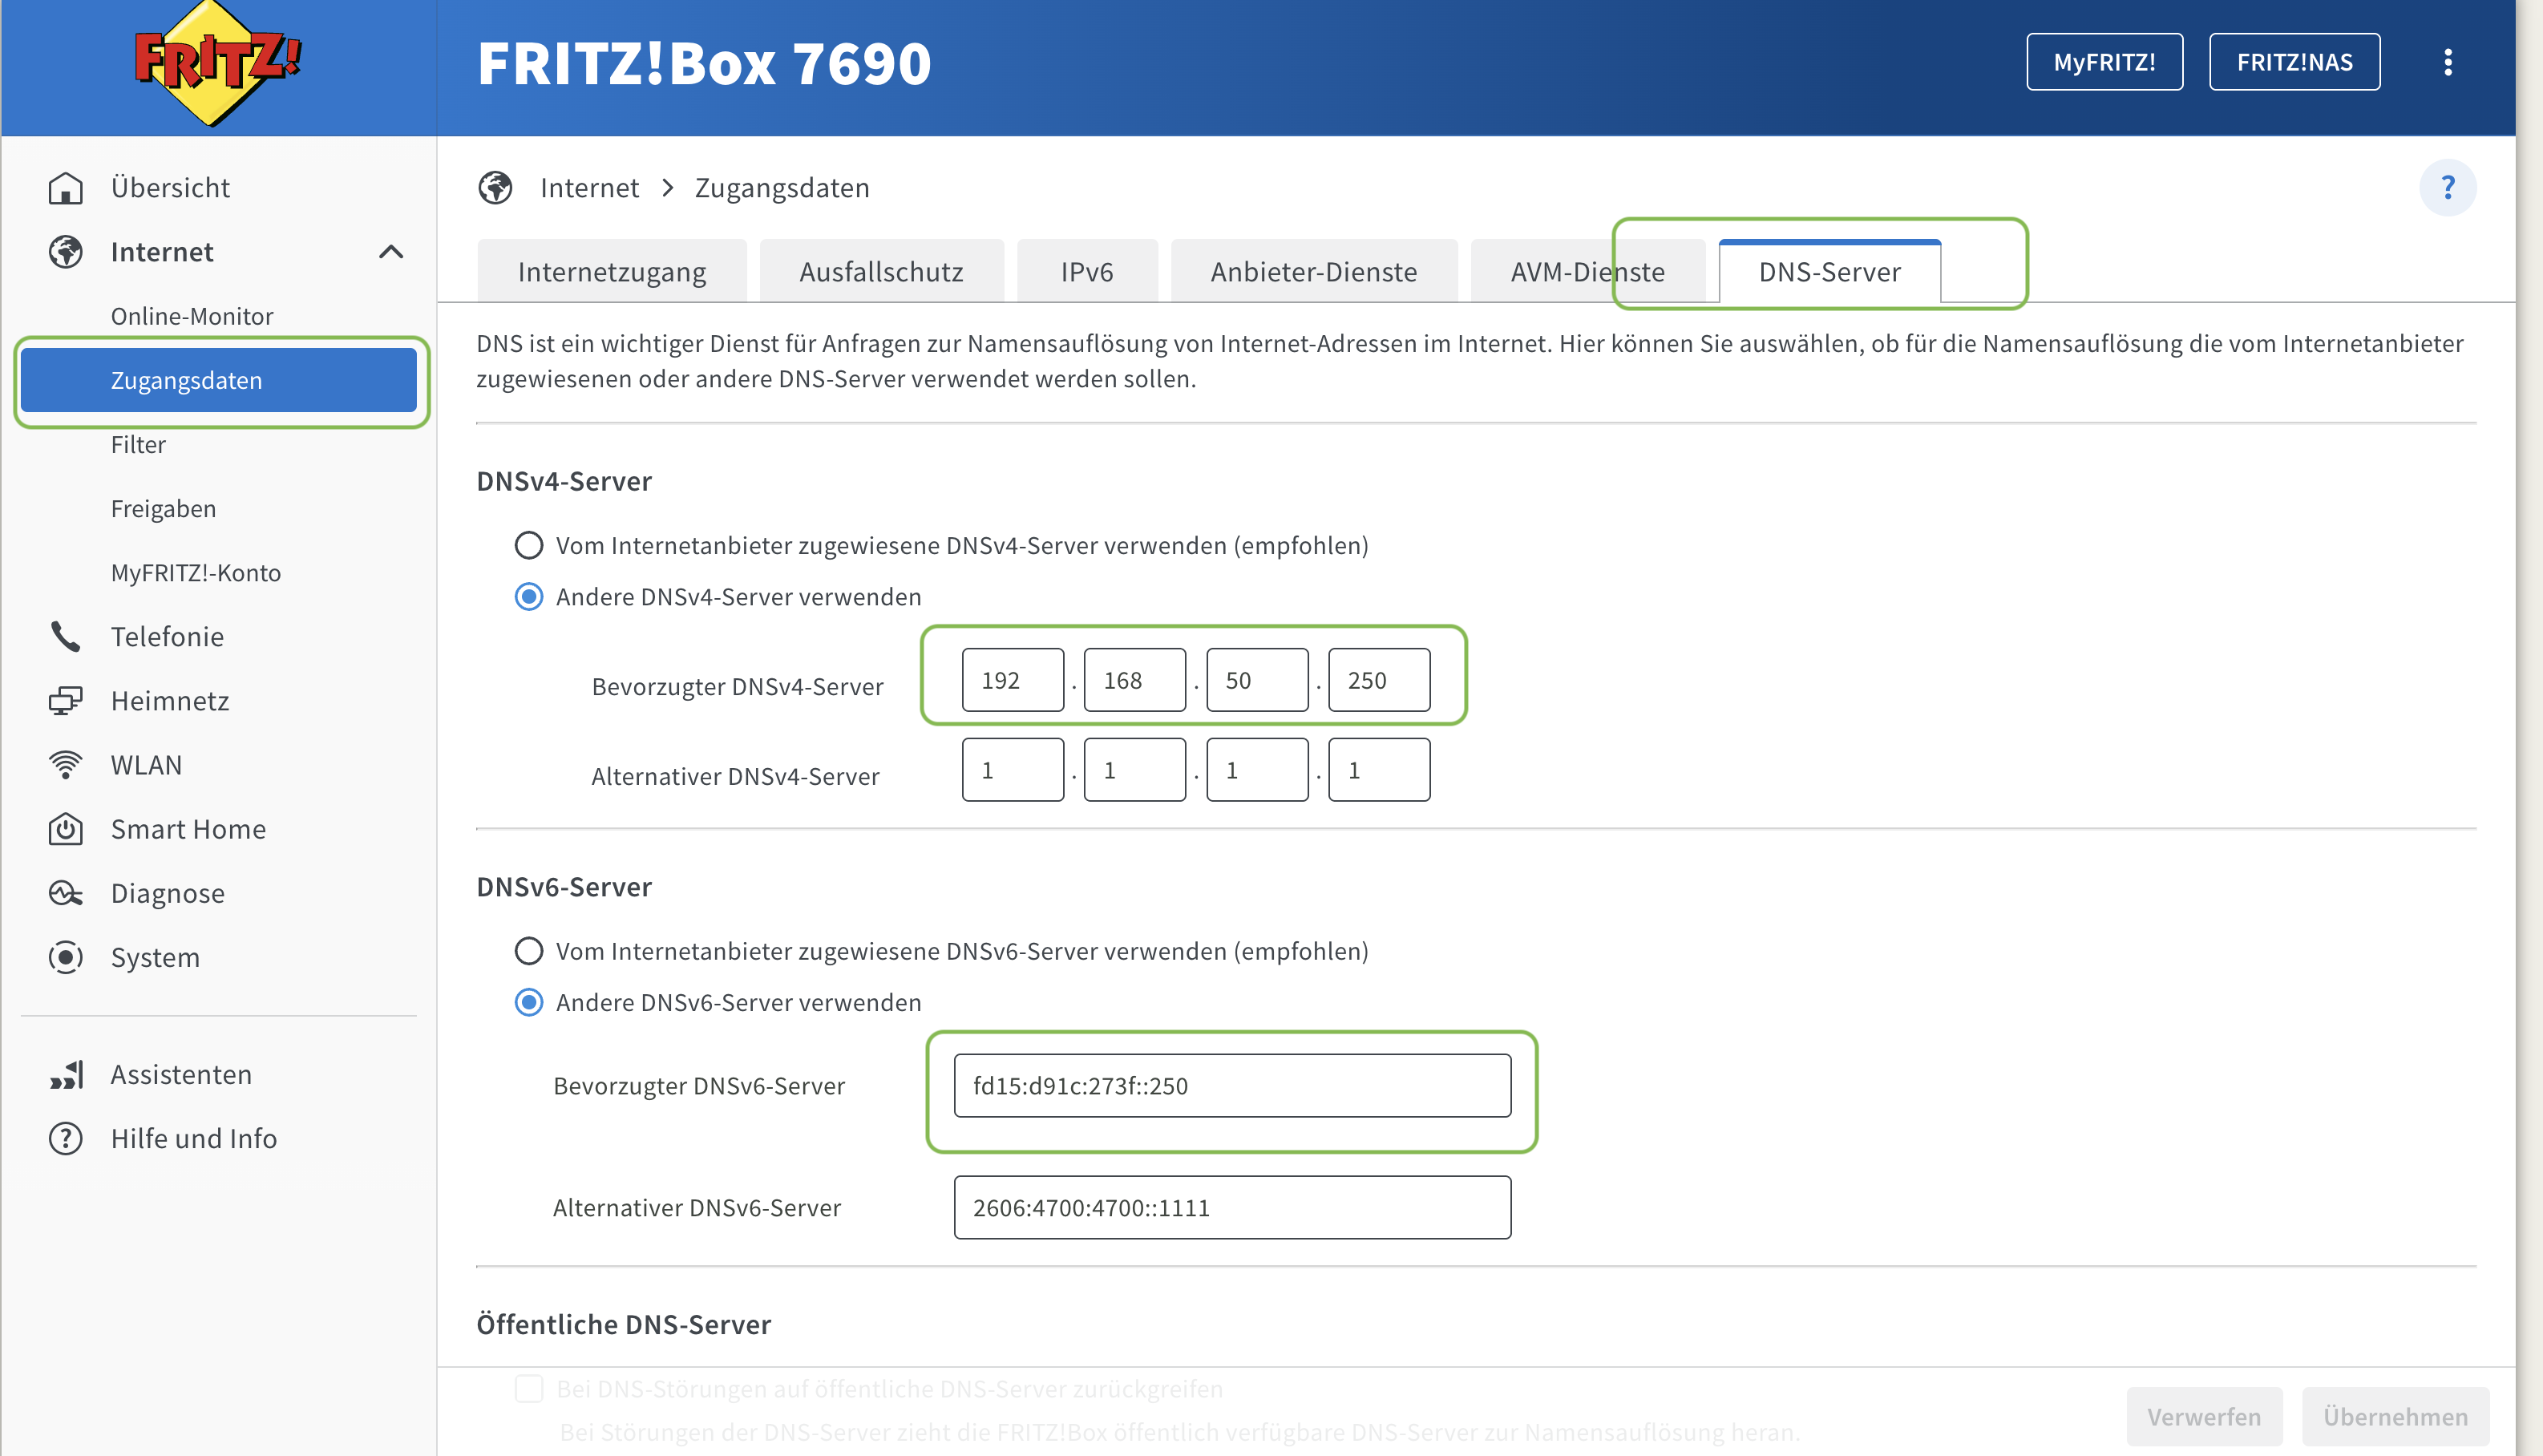This screenshot has height=1456, width=2543.
Task: Click the FRITZ!NAS button
Action: tap(2294, 62)
